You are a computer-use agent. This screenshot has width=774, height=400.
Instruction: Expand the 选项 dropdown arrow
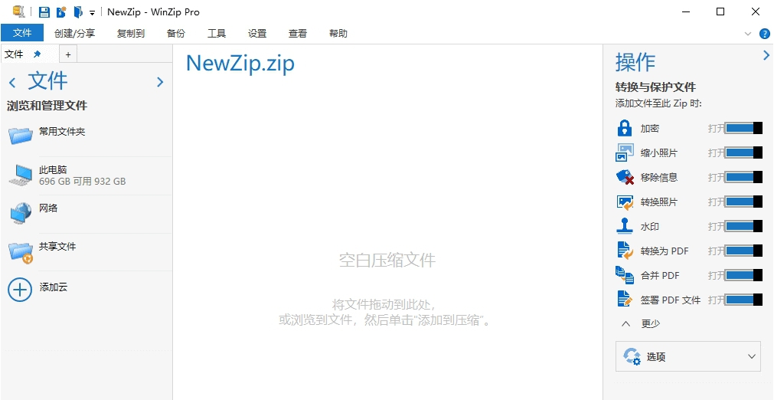[751, 356]
